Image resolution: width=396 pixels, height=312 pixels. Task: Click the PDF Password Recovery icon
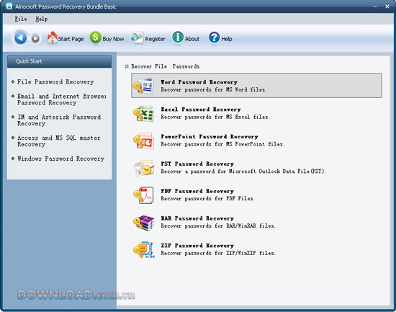(x=143, y=195)
